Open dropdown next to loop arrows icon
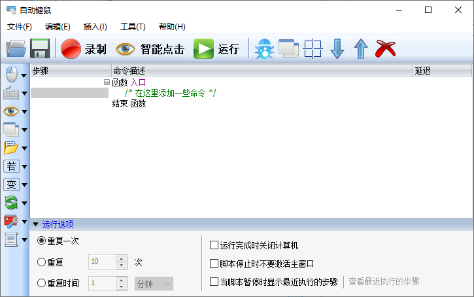Viewport: 474px width, 297px height. (24, 203)
